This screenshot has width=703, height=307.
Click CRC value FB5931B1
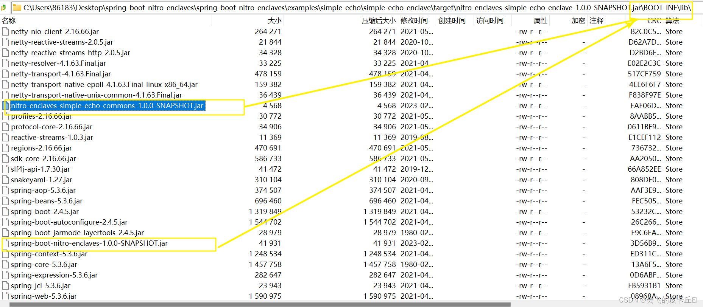tap(645, 285)
